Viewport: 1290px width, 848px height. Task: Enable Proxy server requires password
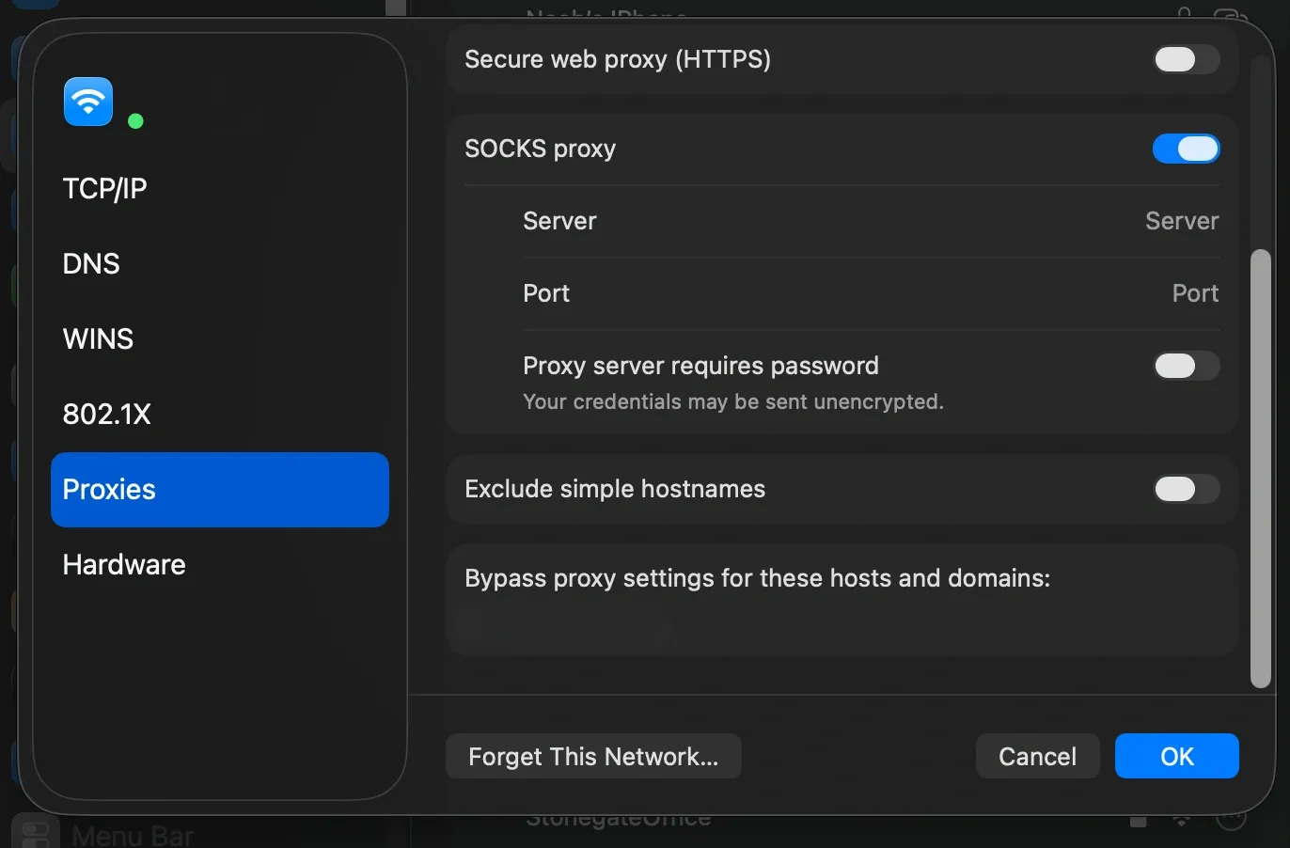pos(1186,366)
